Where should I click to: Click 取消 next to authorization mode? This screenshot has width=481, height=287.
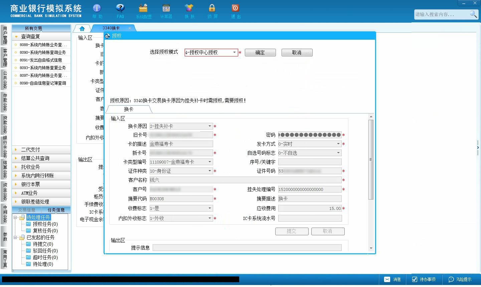297,53
